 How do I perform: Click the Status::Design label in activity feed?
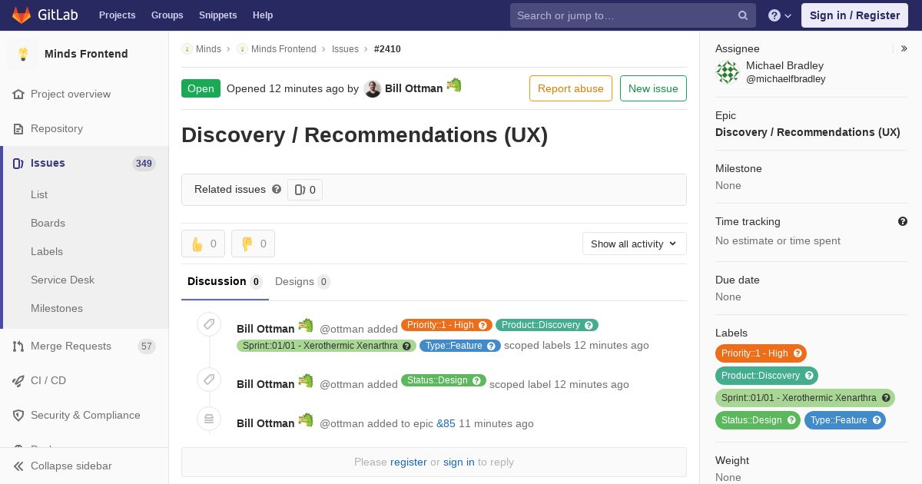coord(443,380)
